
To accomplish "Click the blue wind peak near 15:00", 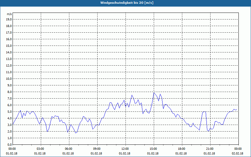I will click(x=154, y=93).
